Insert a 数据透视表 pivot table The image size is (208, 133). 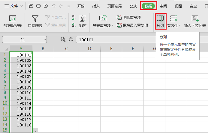pyautogui.click(x=13, y=21)
